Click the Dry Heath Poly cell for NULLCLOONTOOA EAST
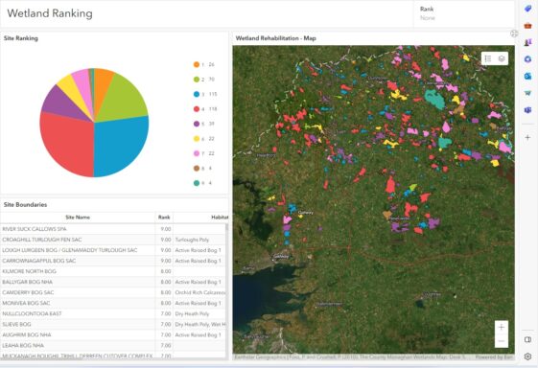The height and width of the screenshot is (368, 538). click(199, 313)
